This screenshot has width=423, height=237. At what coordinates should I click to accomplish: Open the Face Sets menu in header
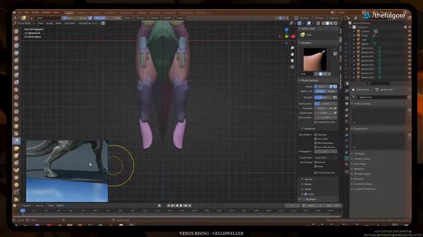[69, 24]
